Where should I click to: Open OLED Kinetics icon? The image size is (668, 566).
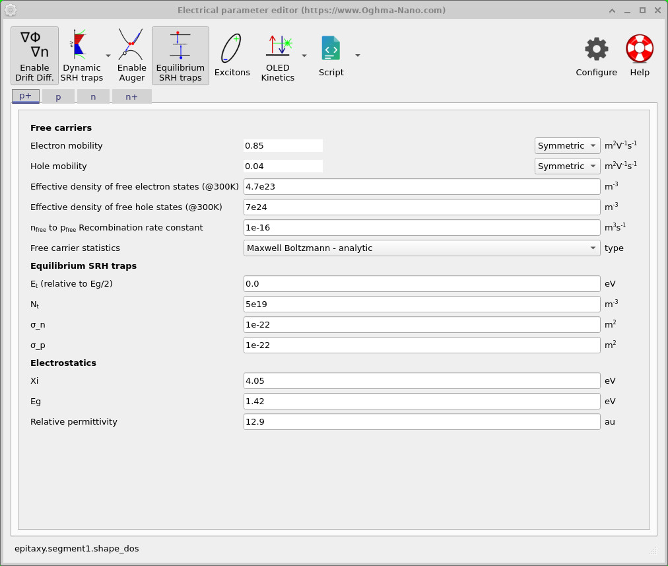[x=277, y=55]
